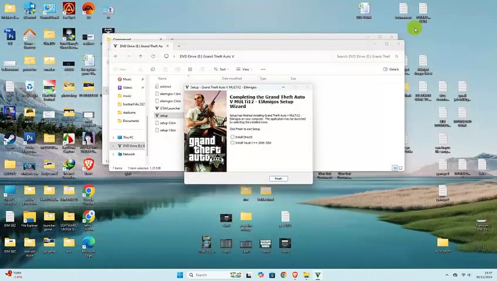Image resolution: width=497 pixels, height=281 pixels.
Task: Open the File Explorer desktop shortcut
Action: (30, 219)
